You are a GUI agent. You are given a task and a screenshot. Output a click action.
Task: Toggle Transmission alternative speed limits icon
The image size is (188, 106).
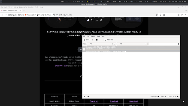(x=88, y=97)
